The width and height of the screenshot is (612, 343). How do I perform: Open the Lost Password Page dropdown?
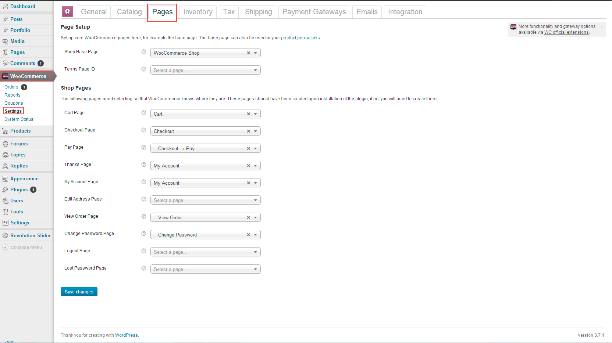[x=206, y=269]
